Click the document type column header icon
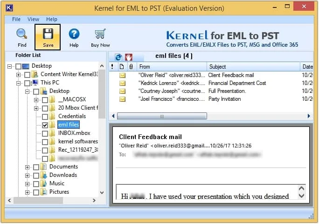The image size is (319, 224). 122,67
